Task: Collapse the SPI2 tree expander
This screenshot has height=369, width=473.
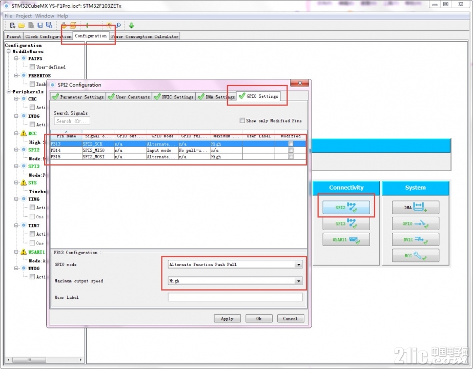Action: (x=16, y=150)
